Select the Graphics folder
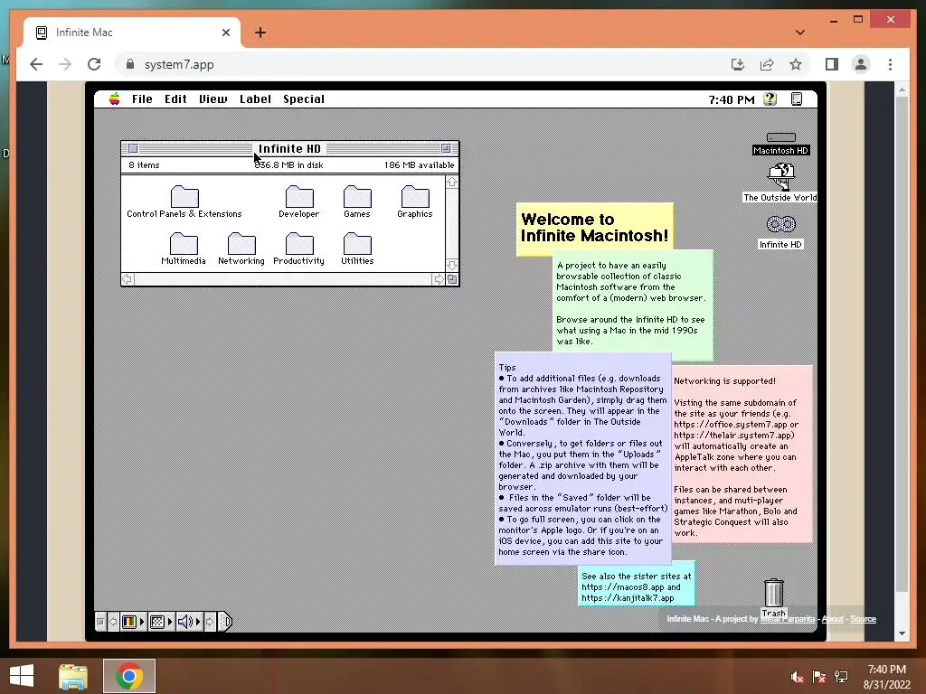Image resolution: width=926 pixels, height=694 pixels. click(415, 202)
